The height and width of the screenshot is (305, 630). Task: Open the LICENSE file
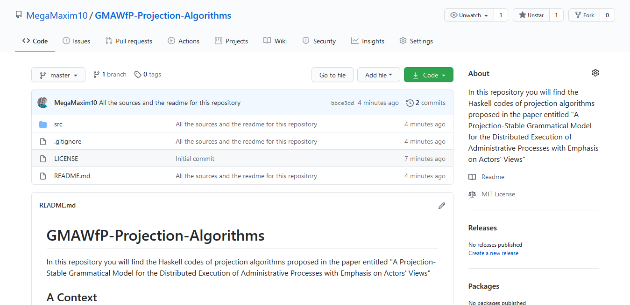pos(66,159)
